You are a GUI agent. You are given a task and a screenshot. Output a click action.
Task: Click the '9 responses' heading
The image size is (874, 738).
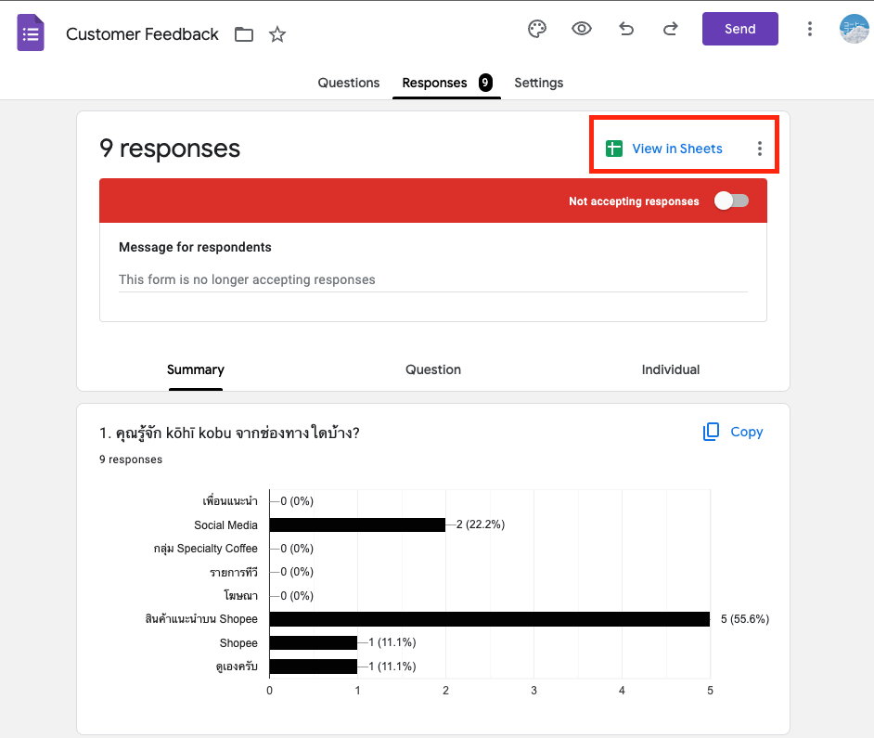coord(170,148)
